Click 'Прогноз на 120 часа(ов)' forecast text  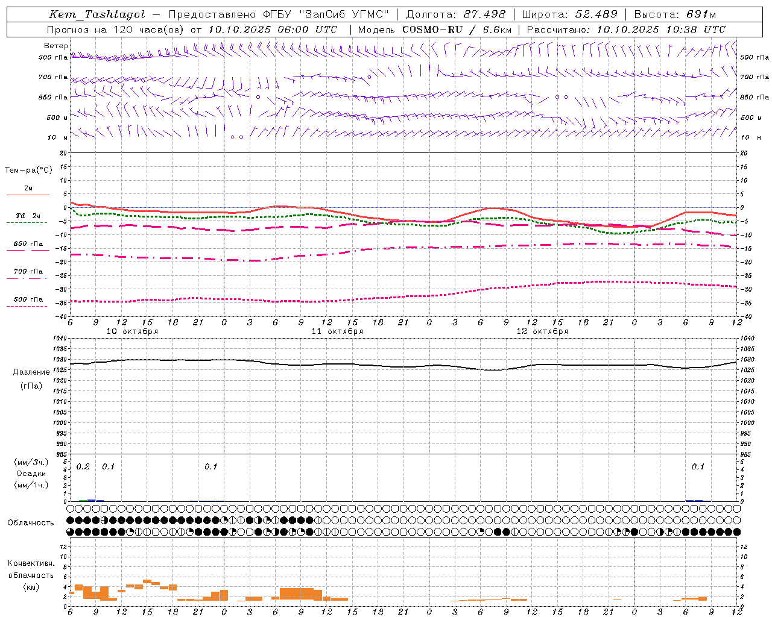point(116,30)
